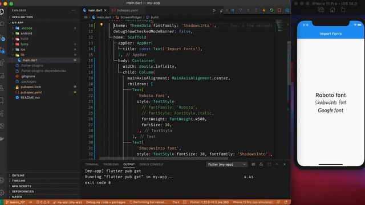Open the Explorer view in activity bar

click(2, 11)
